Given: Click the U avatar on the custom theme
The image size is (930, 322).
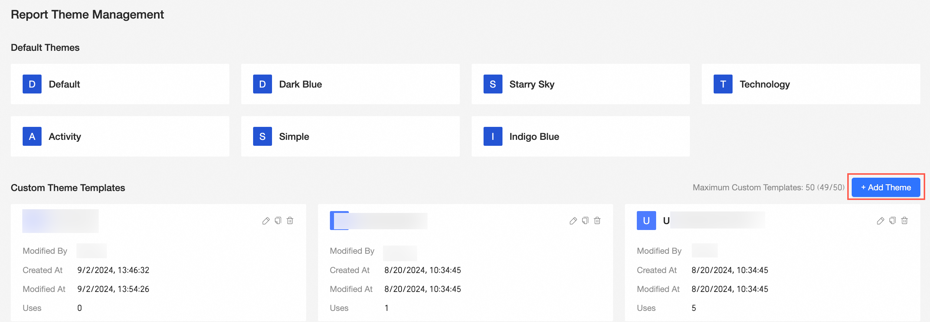Looking at the screenshot, I should (646, 221).
